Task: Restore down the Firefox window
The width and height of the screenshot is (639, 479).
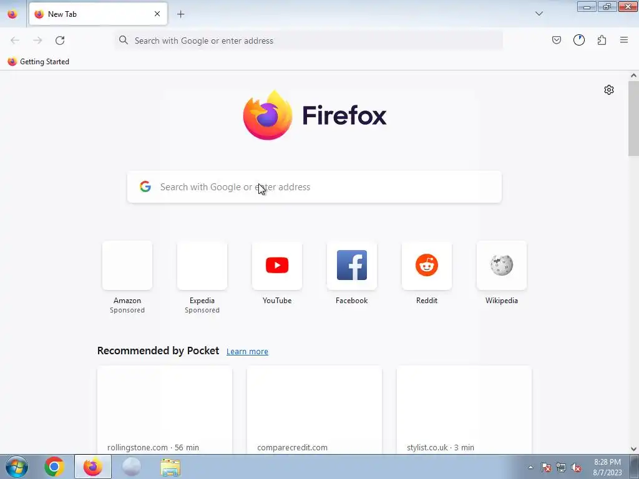Action: click(x=607, y=6)
